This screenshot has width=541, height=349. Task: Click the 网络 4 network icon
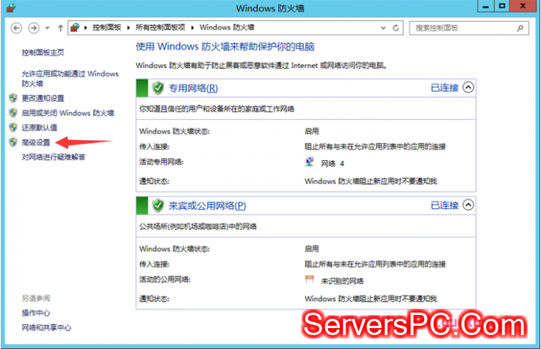[x=310, y=163]
